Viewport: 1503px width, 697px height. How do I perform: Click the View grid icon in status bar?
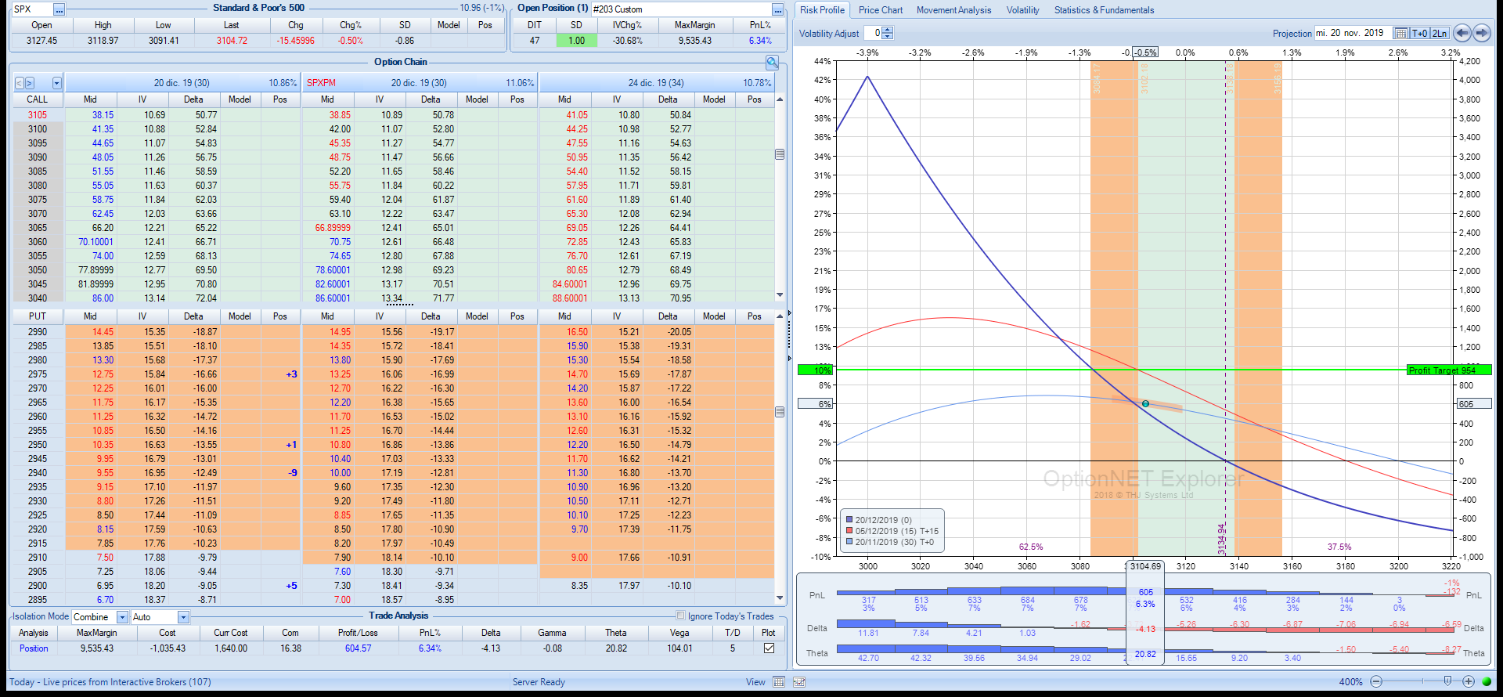tap(779, 682)
